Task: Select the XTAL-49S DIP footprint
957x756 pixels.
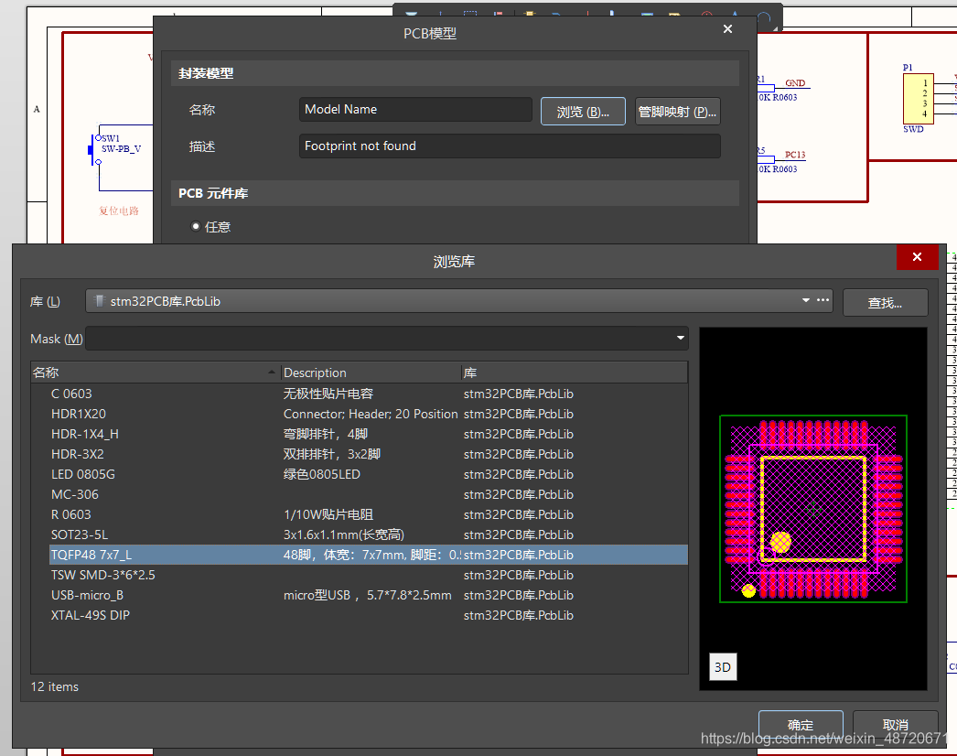Action: [x=90, y=615]
